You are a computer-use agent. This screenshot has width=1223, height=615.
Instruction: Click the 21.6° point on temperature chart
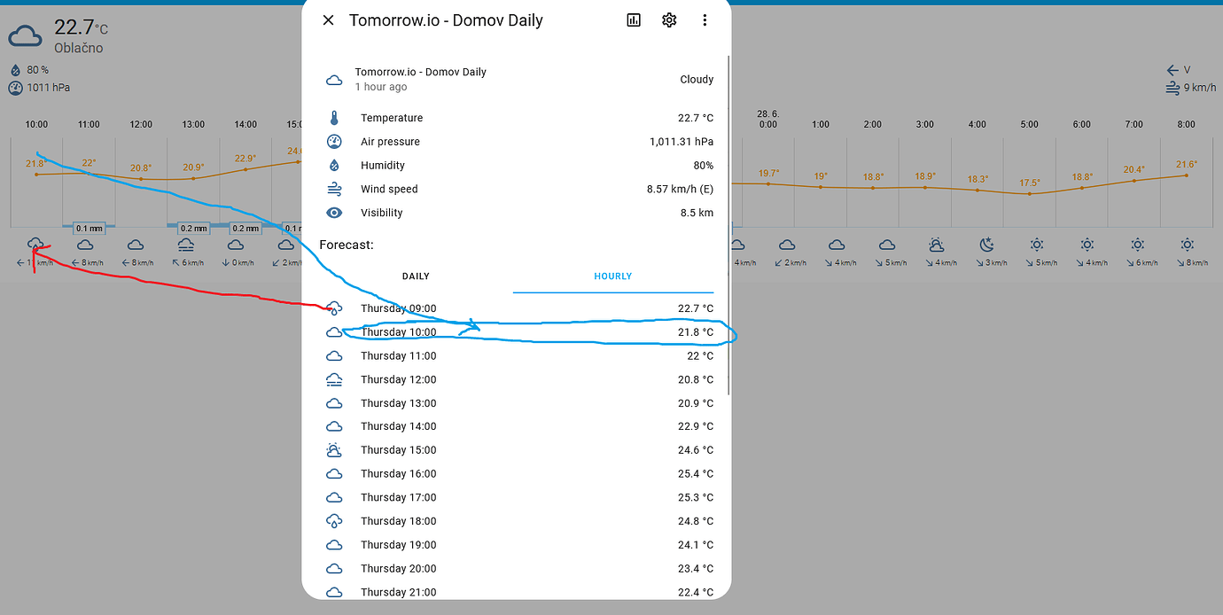1187,175
